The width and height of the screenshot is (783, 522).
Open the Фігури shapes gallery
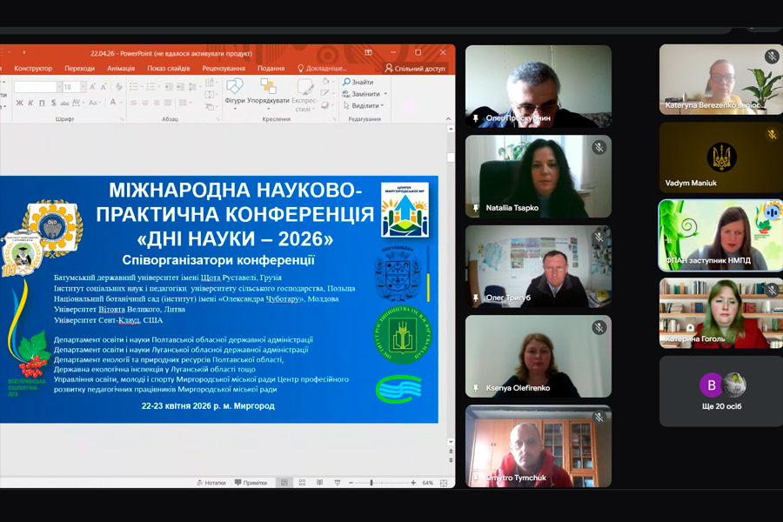click(235, 94)
